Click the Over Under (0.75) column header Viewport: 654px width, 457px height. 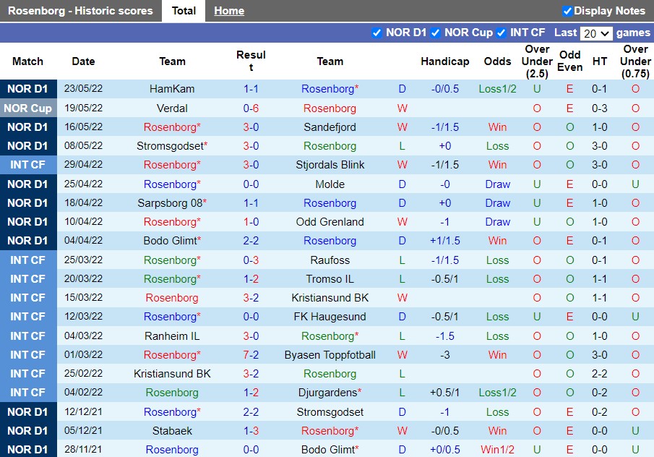pos(635,61)
